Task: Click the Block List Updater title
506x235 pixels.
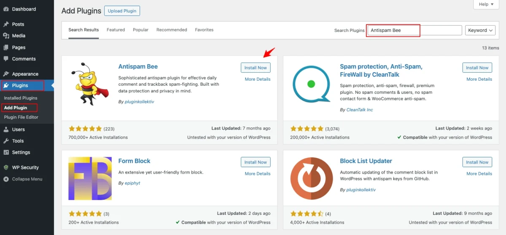Action: 366,161
